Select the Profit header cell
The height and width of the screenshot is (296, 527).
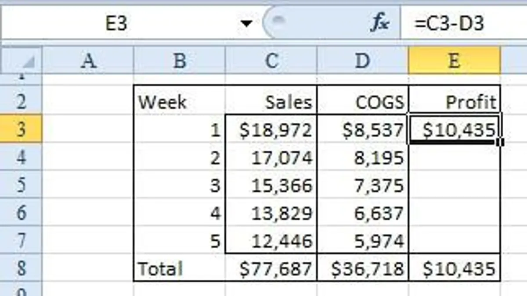click(x=454, y=102)
